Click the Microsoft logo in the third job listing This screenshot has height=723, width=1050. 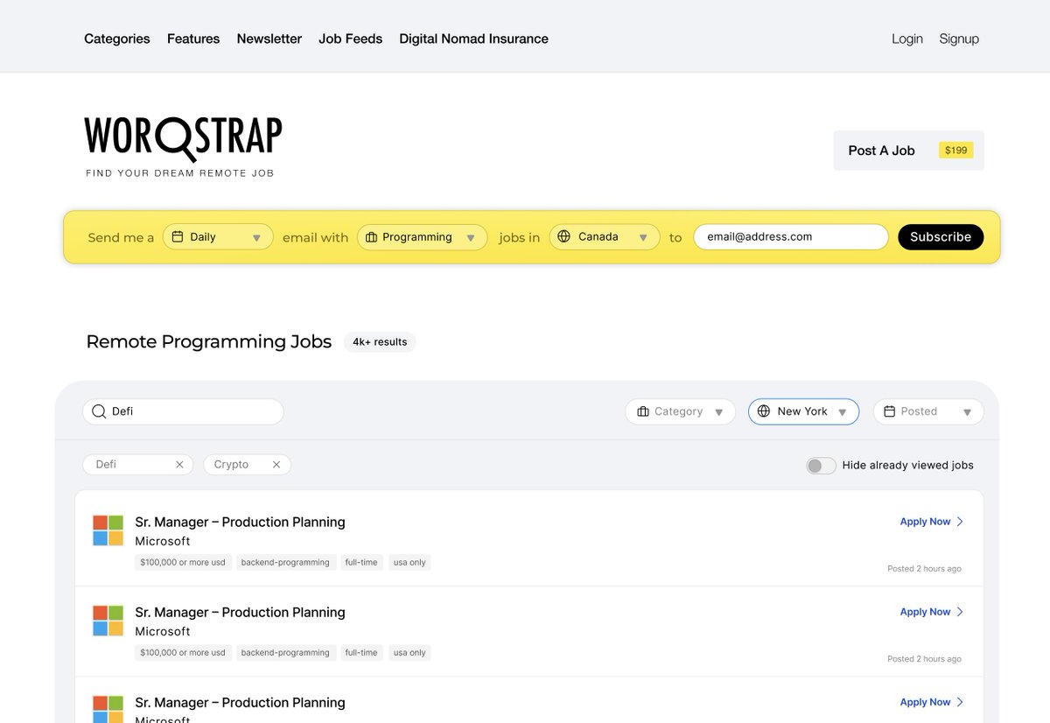(108, 709)
